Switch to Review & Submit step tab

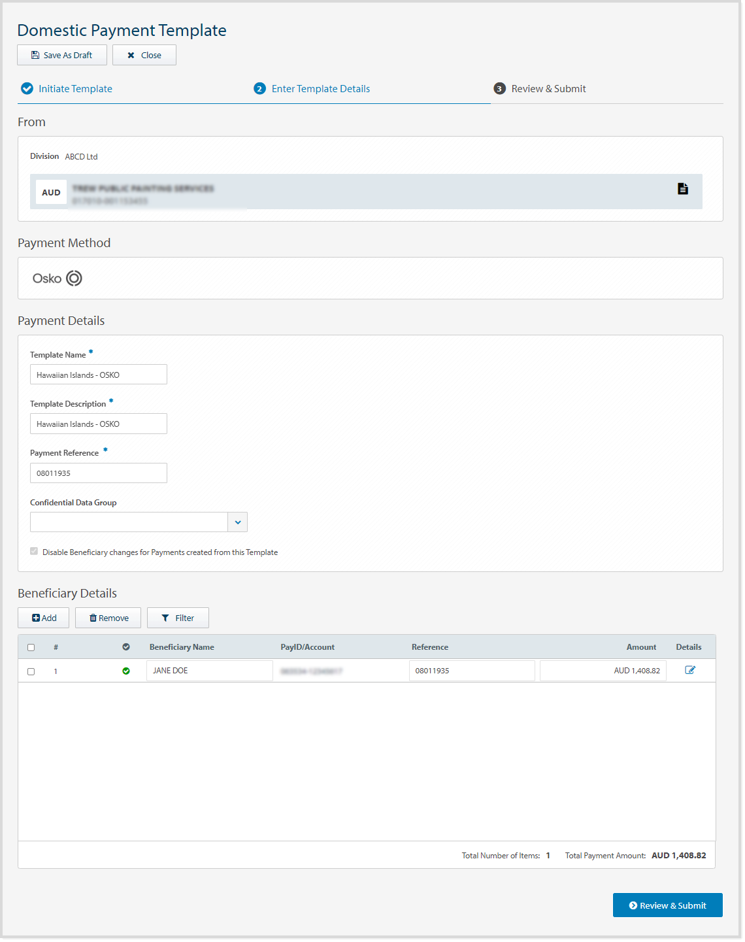coord(548,89)
